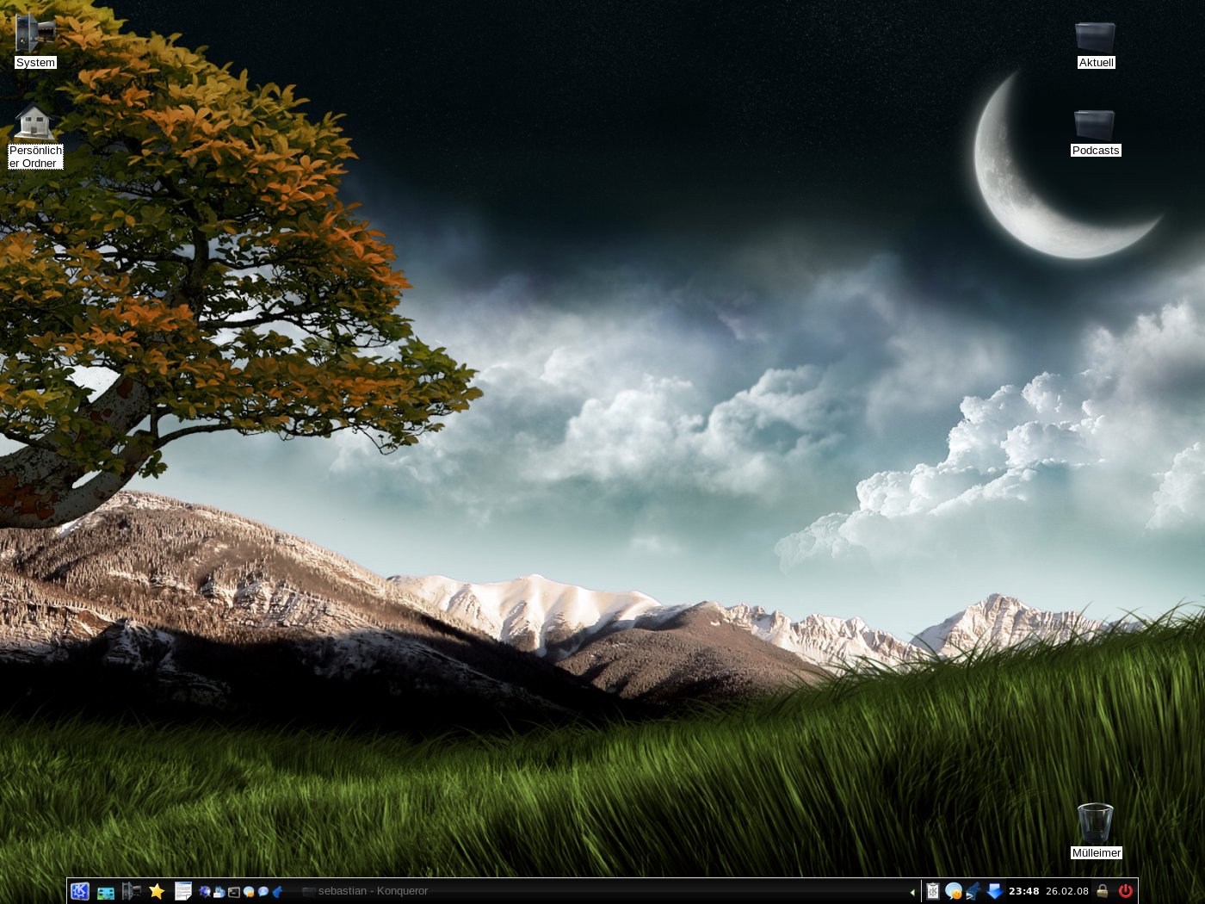The image size is (1205, 904).
Task: Click the yellow star bookmarks icon
Action: (x=157, y=891)
